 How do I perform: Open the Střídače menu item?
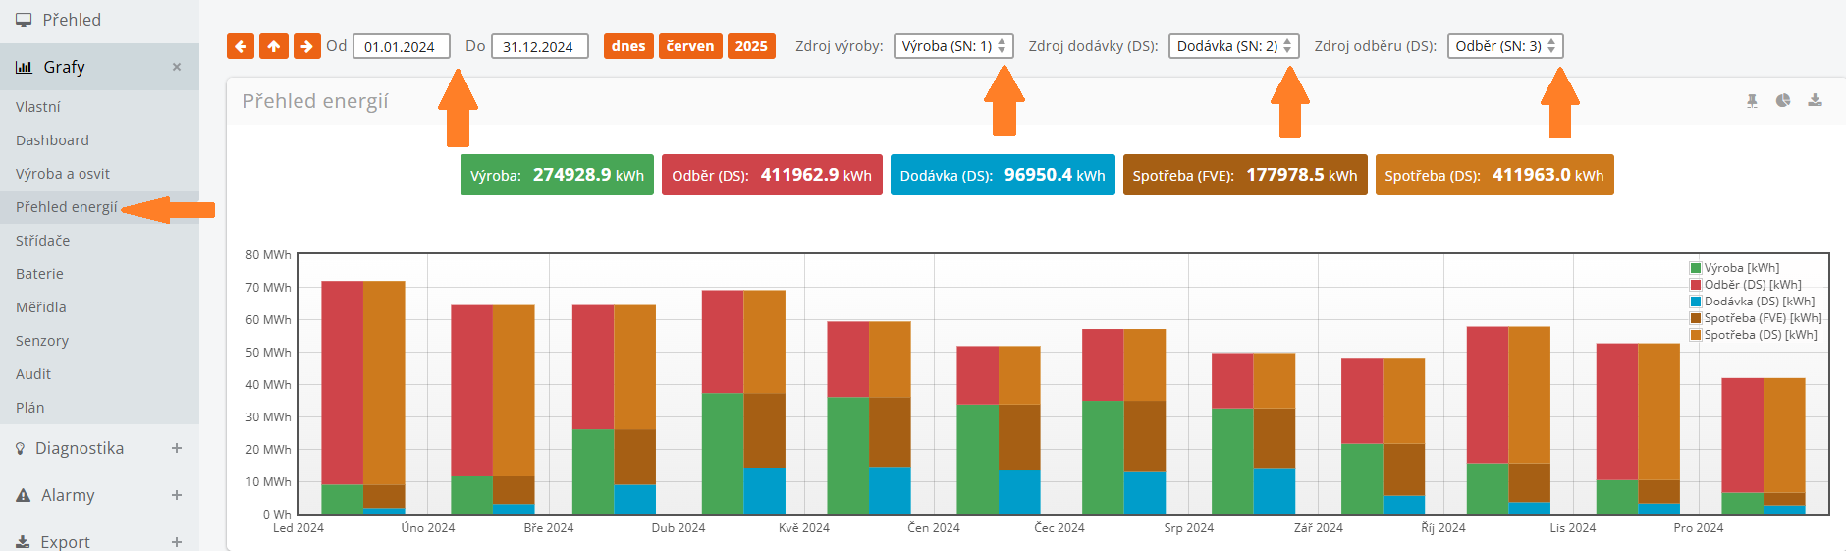tap(43, 241)
